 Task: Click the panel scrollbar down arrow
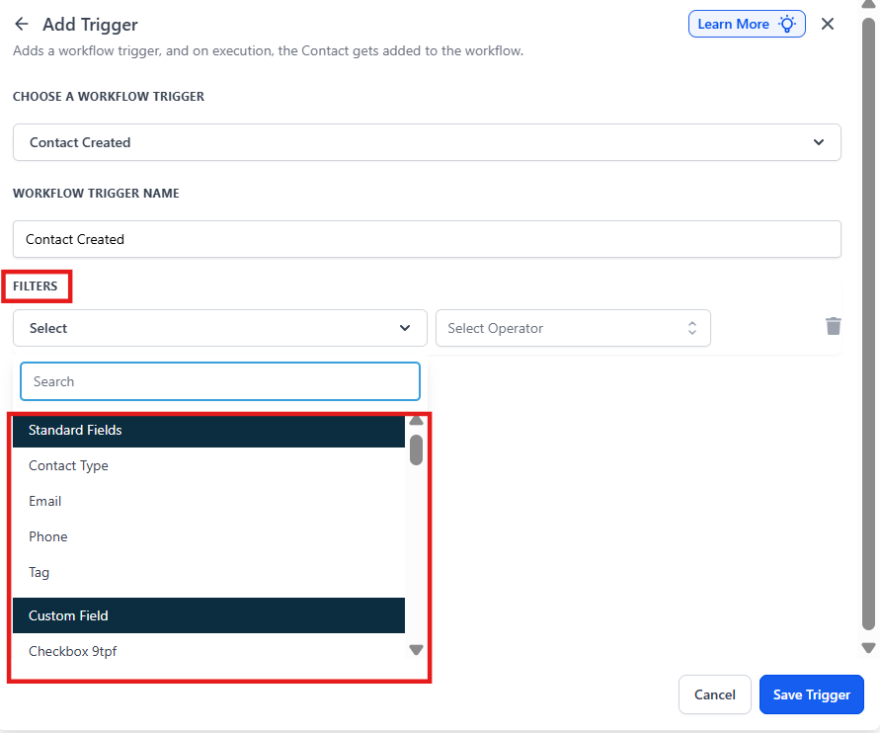(x=868, y=648)
